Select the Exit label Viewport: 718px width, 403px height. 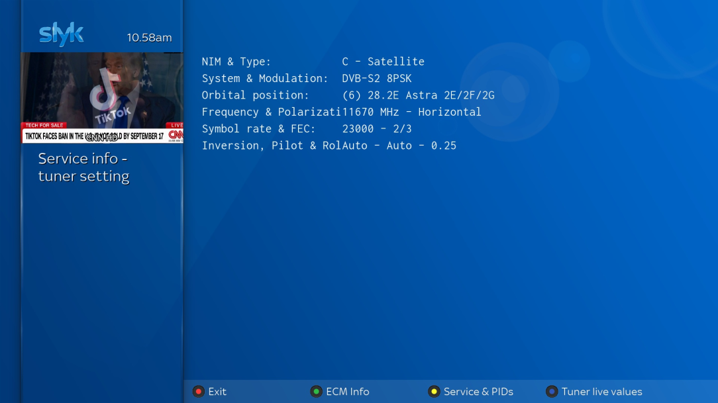point(217,392)
